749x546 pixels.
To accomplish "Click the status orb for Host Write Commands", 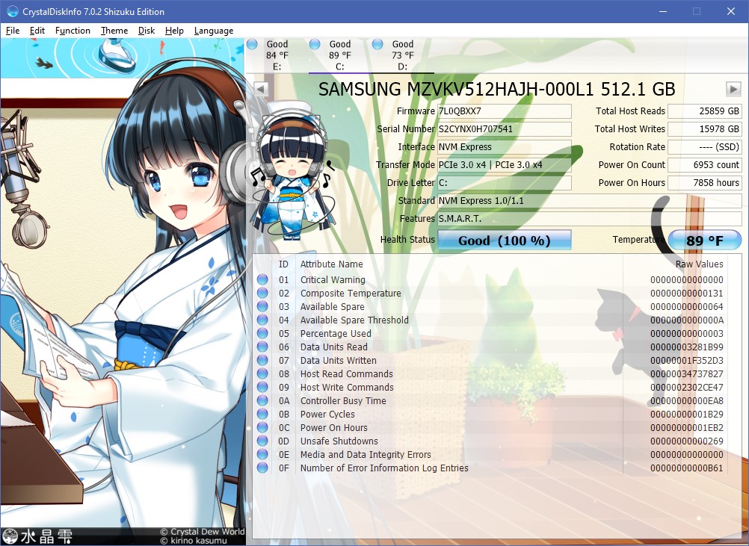I will click(x=262, y=387).
